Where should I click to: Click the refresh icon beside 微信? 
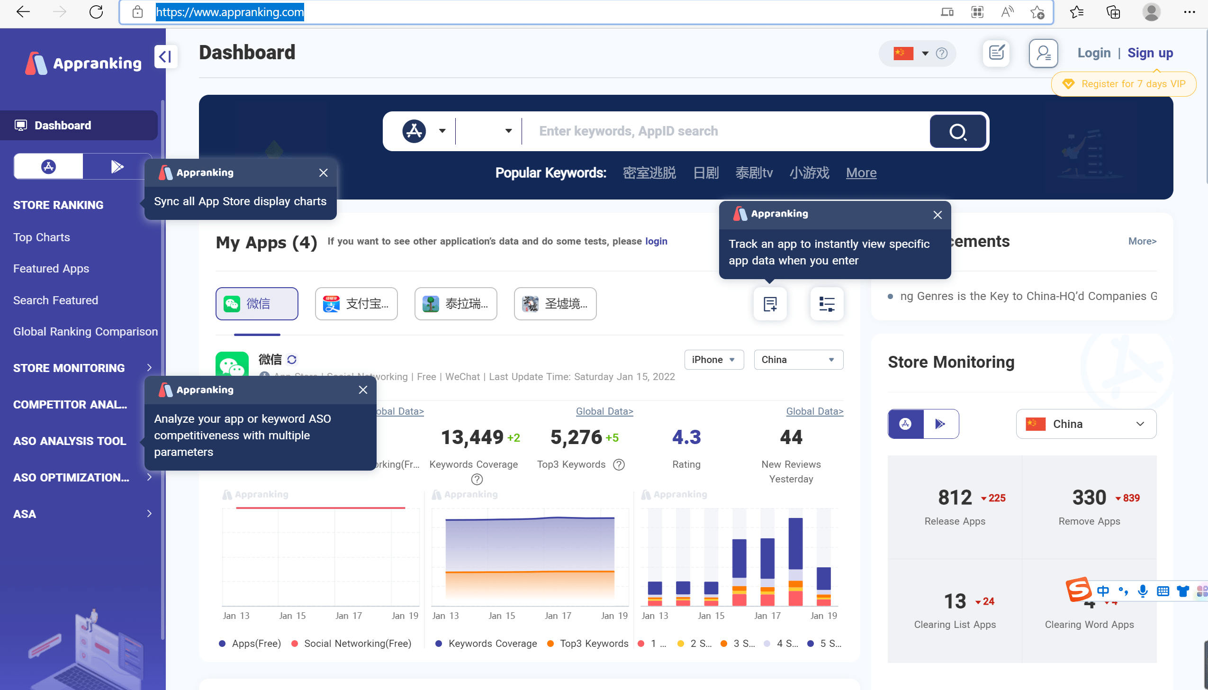292,360
